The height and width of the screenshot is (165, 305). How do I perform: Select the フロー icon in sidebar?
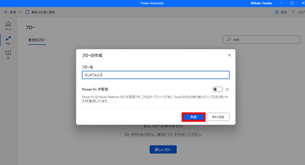[x=8, y=41]
